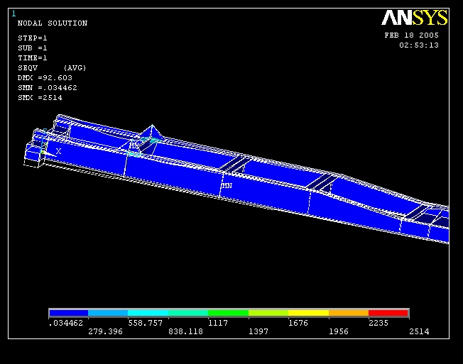Click the ANSYS logo in the corner
The height and width of the screenshot is (364, 463).
[x=414, y=18]
